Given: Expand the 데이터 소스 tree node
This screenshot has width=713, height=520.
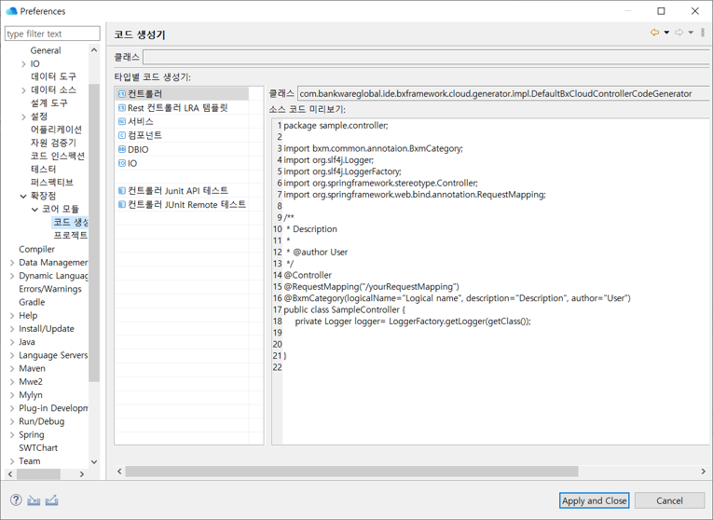Looking at the screenshot, I should (x=23, y=90).
